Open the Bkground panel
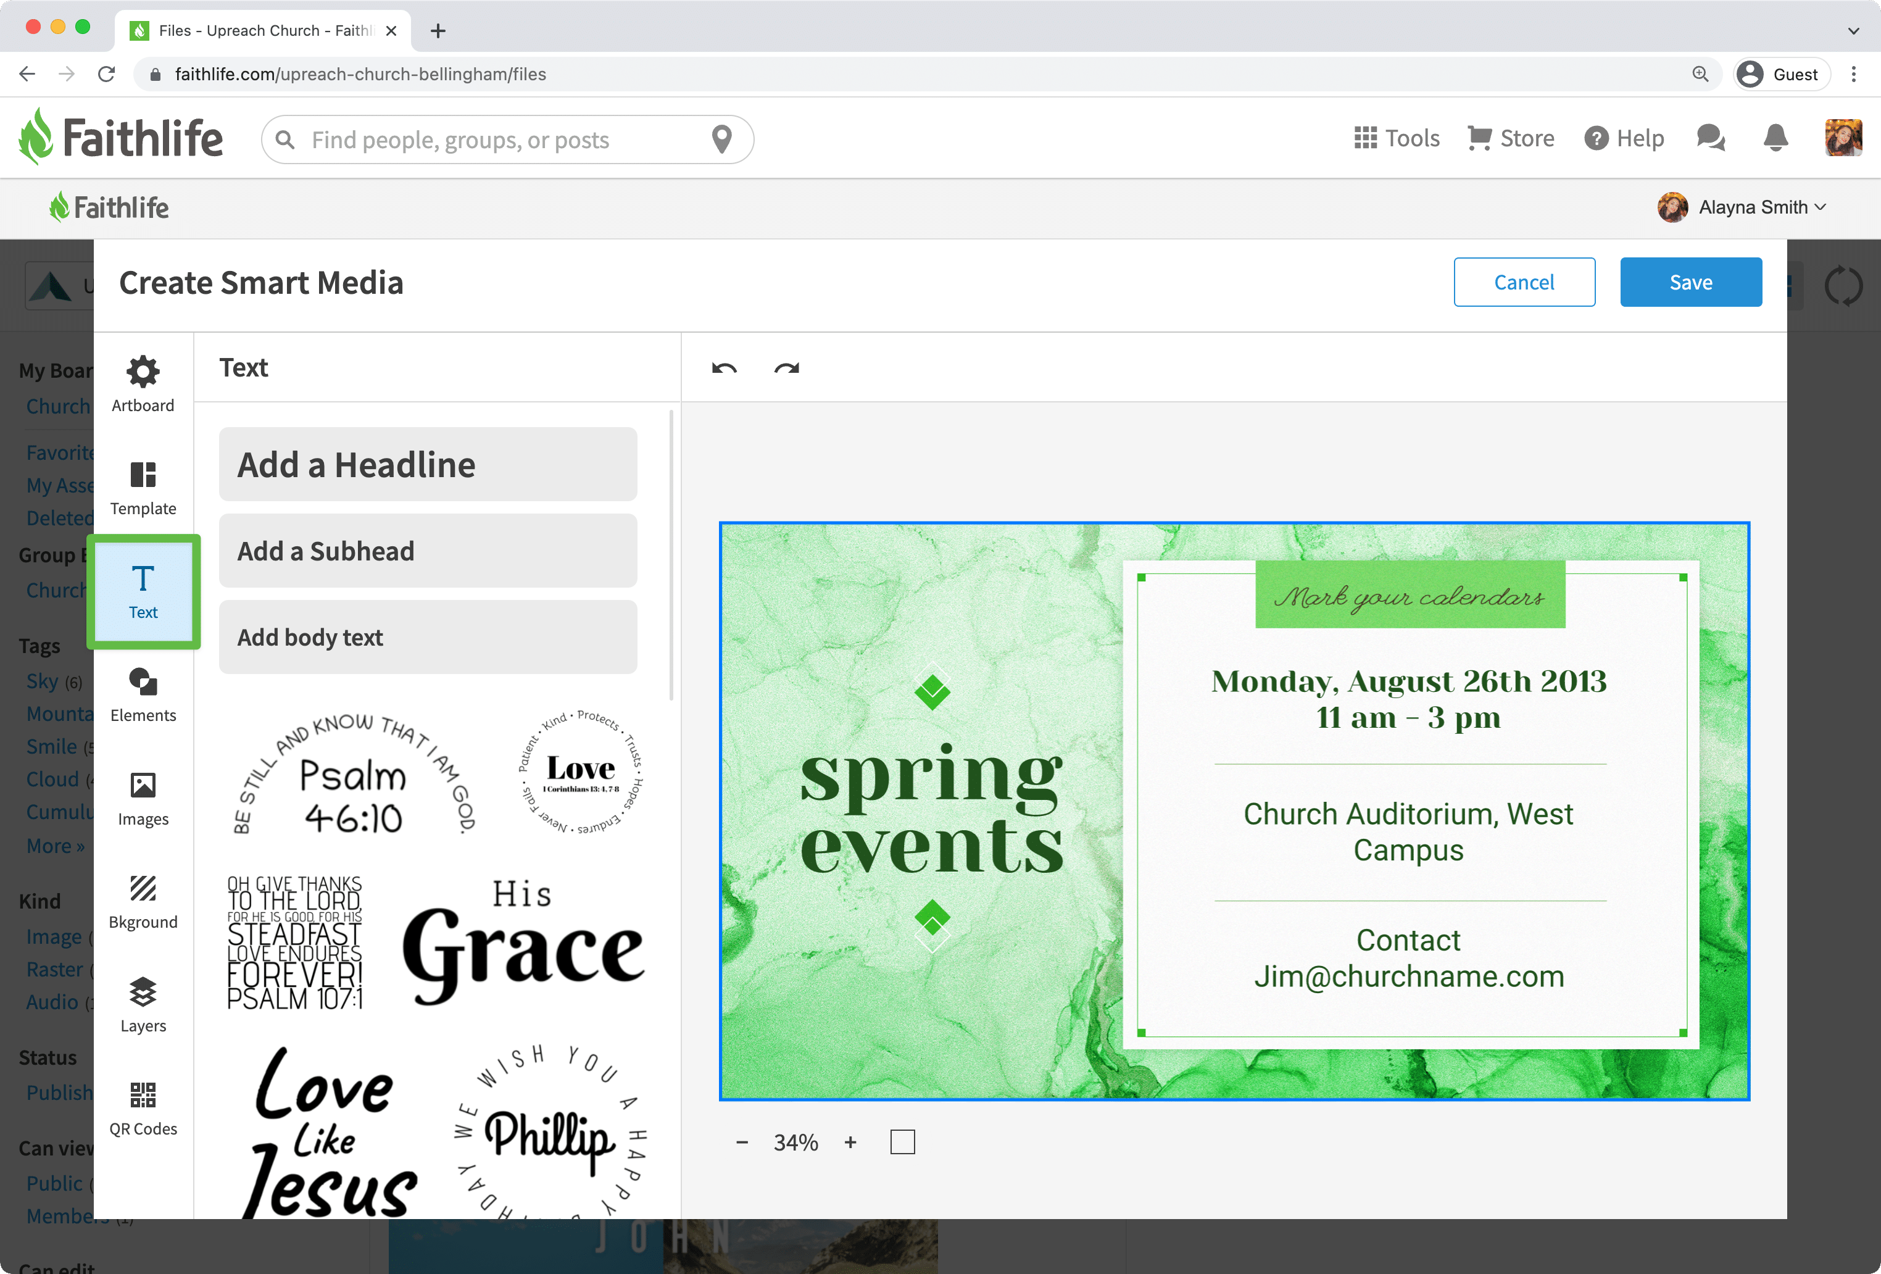Image resolution: width=1881 pixels, height=1274 pixels. tap(143, 902)
